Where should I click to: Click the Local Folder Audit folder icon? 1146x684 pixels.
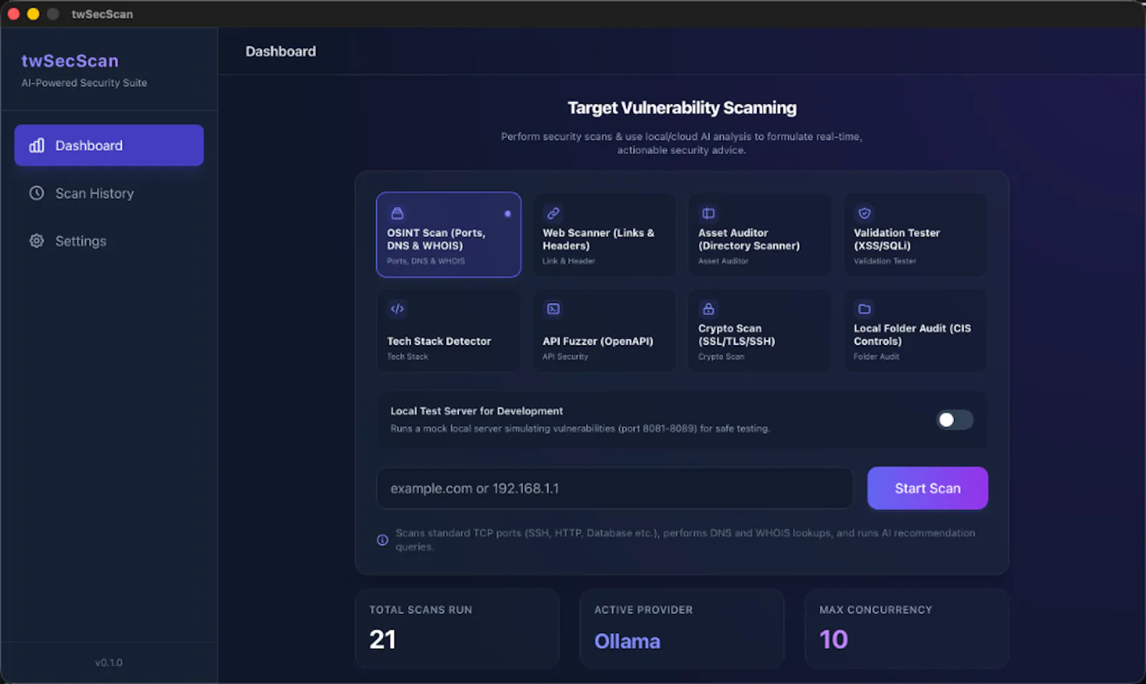(x=865, y=309)
